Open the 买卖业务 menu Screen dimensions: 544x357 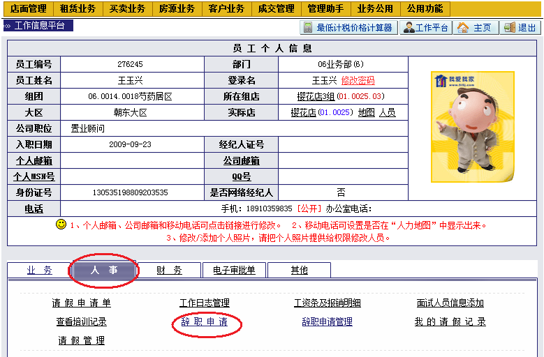click(x=127, y=8)
